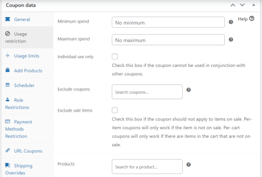Screen dimensions: 262x177
Task: Tick the Exclude sale items checkbox
Action: (x=115, y=110)
